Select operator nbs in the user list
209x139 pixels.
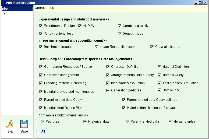[17, 9]
